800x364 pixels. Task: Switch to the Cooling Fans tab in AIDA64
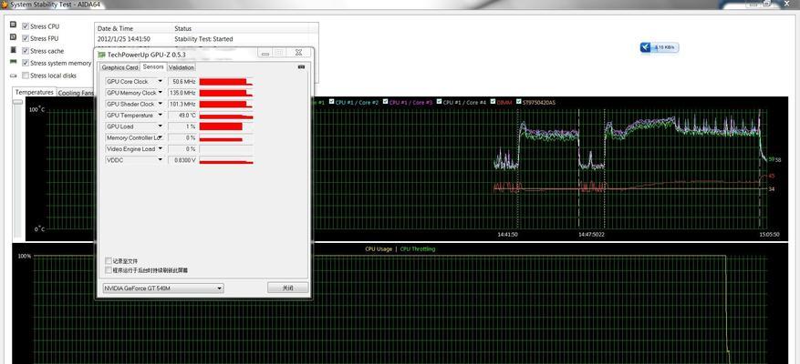click(76, 93)
